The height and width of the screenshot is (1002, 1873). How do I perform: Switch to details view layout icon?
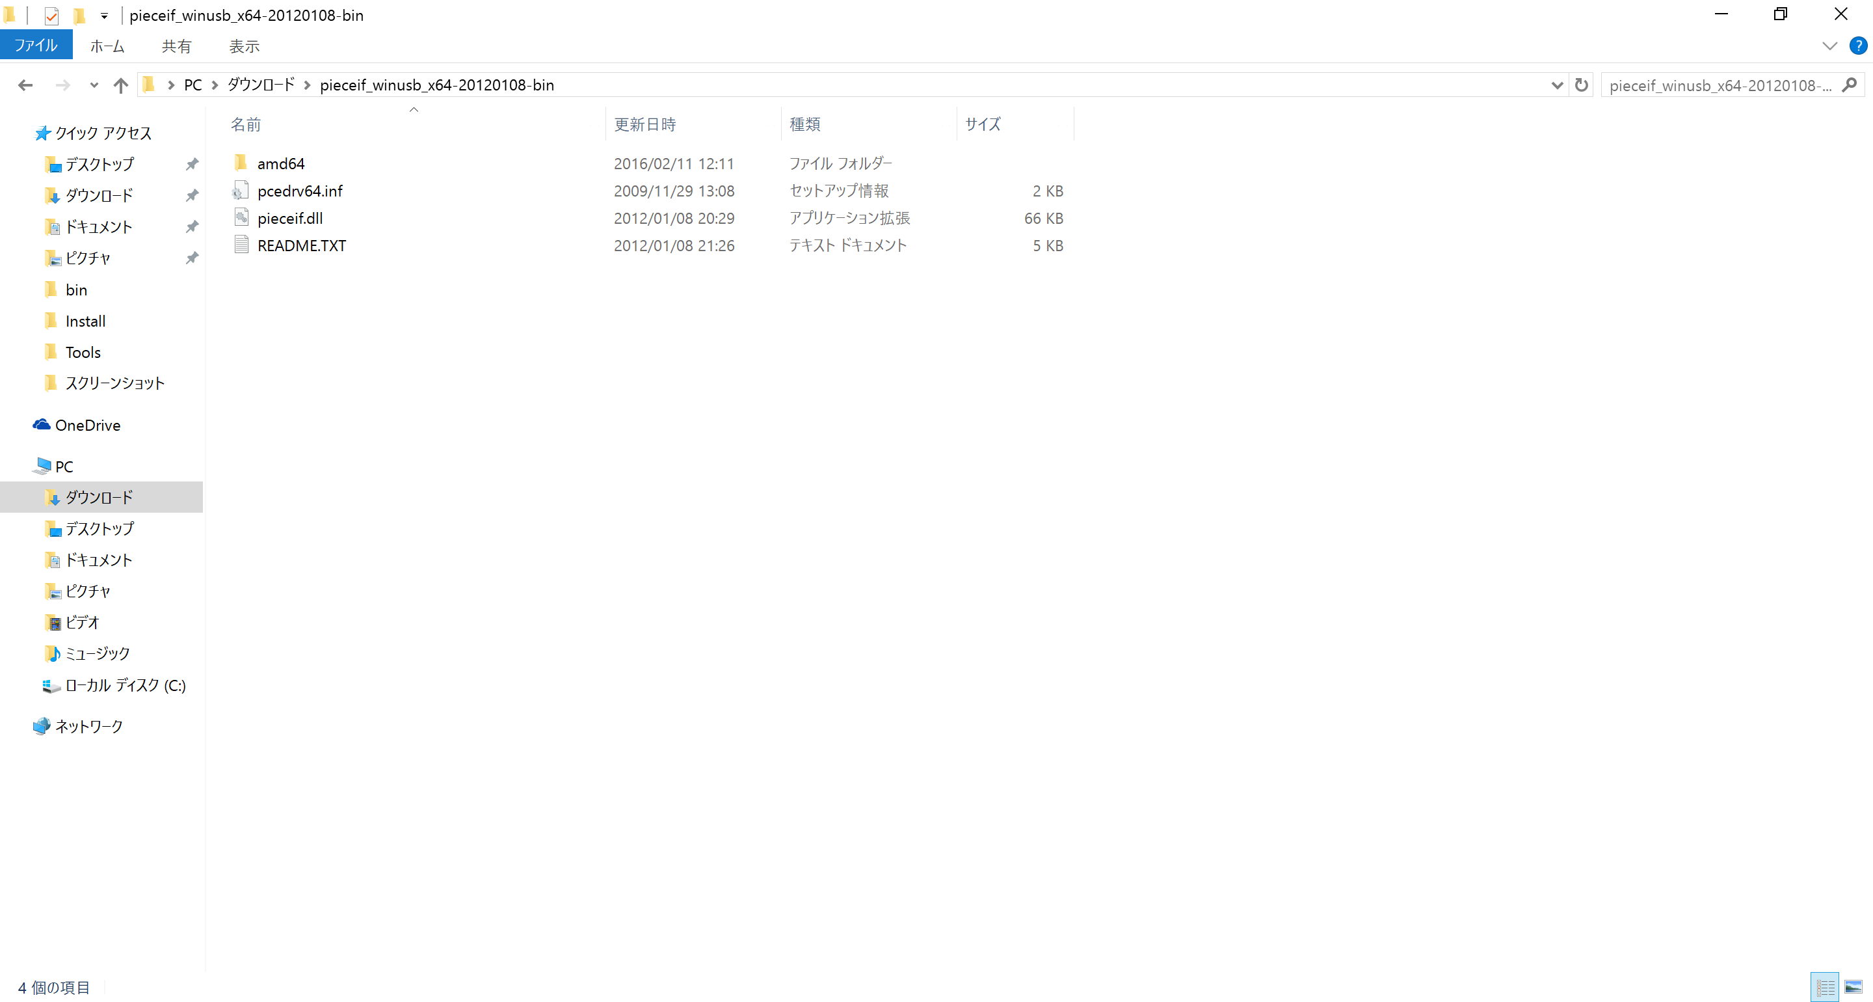(1825, 988)
